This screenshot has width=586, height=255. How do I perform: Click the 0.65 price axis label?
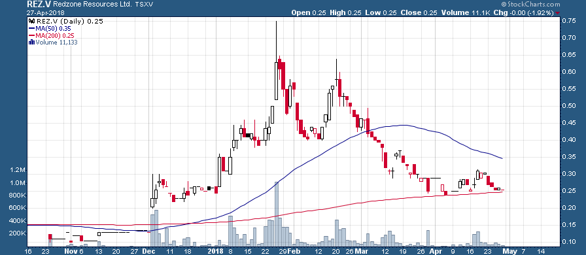(568, 54)
